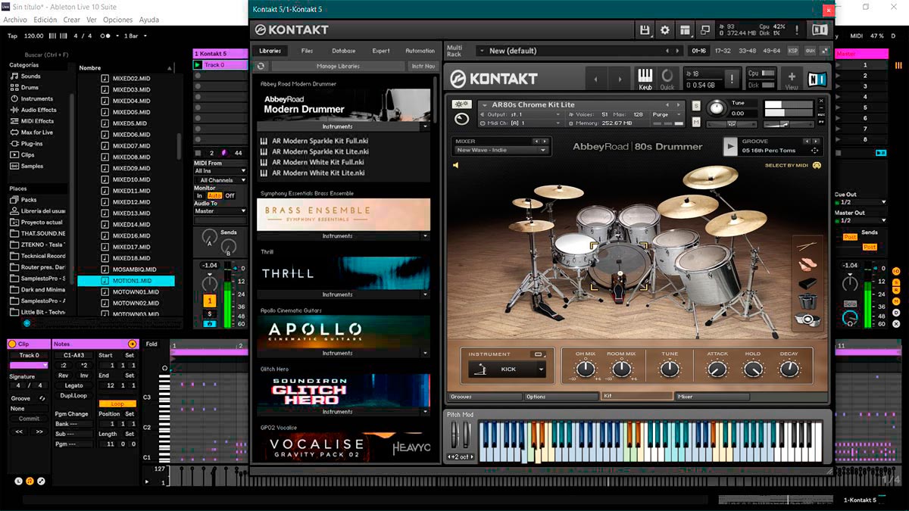
Task: Select rack page 17-32
Action: (x=723, y=51)
